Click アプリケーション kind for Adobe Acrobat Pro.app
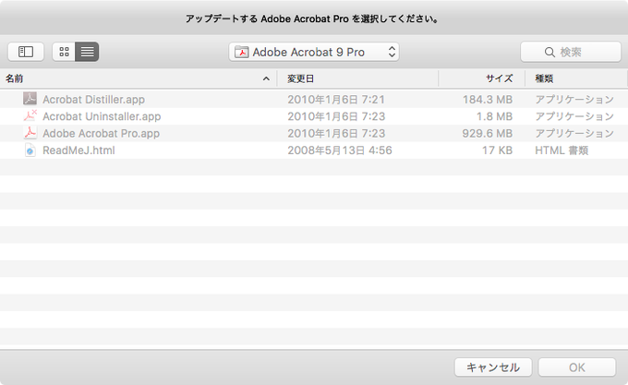This screenshot has width=628, height=385. pos(574,133)
